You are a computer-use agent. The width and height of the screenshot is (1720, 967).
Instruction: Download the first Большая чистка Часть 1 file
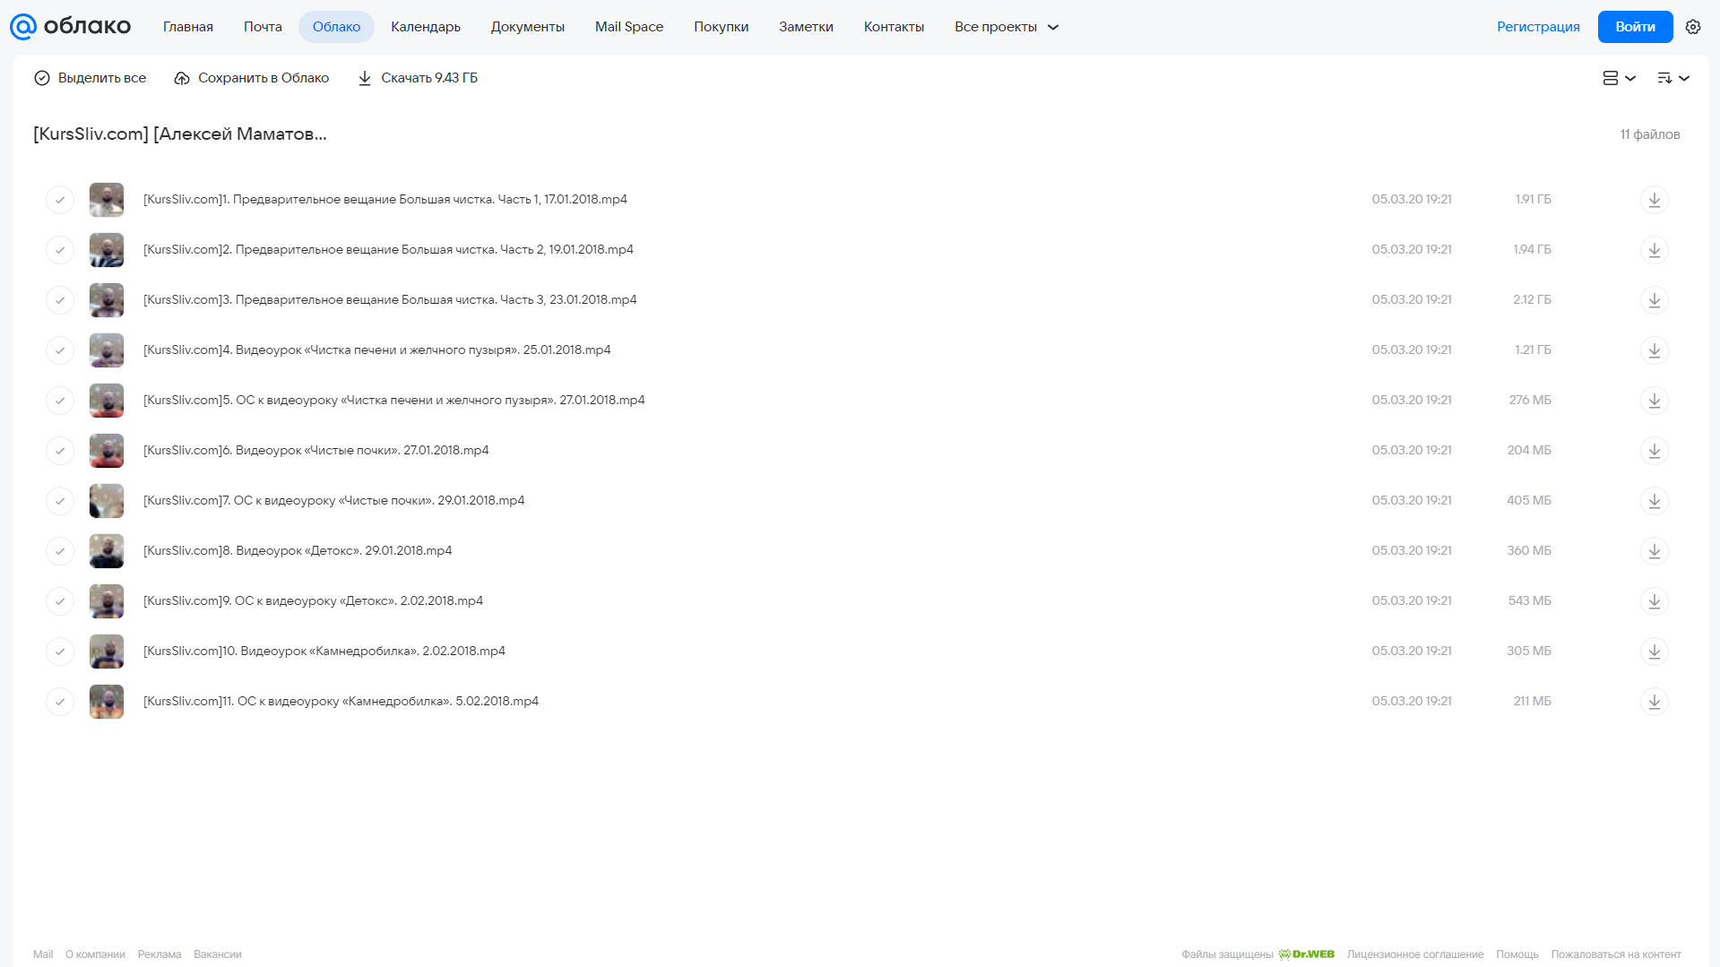1655,200
